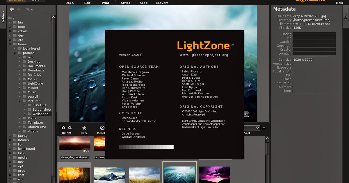This screenshot has height=183, width=349.
Task: Click the Copyright metadata field
Action: pyautogui.click(x=314, y=46)
